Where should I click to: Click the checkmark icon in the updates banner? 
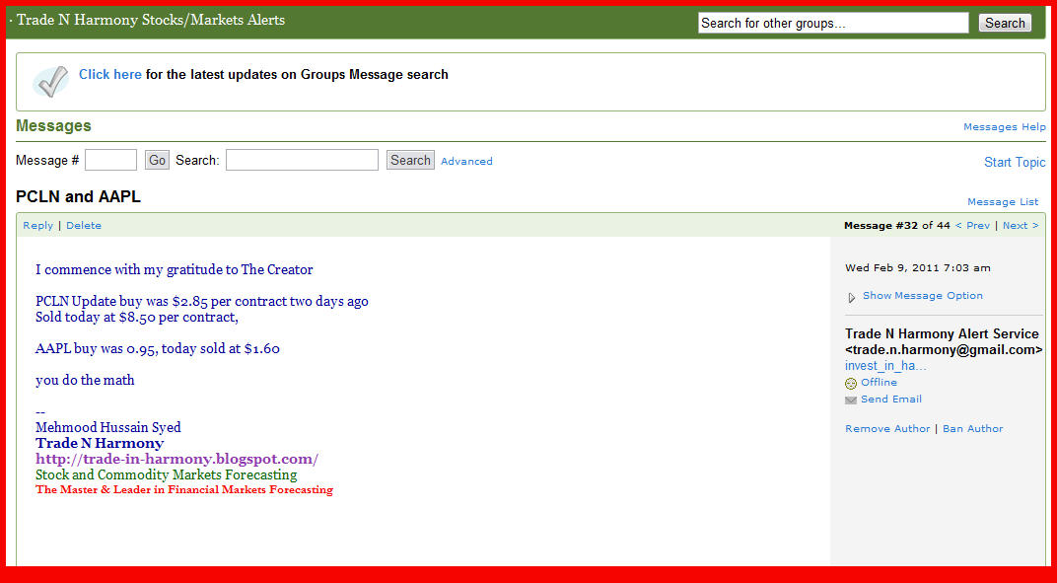(x=51, y=82)
